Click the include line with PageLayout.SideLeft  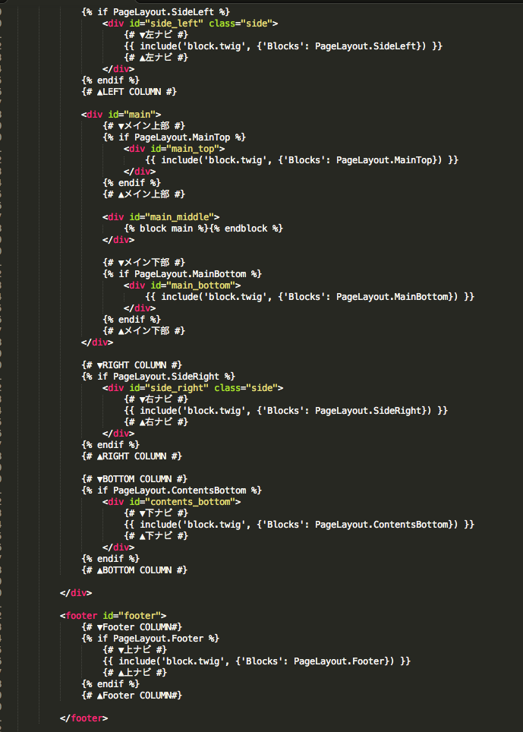282,46
